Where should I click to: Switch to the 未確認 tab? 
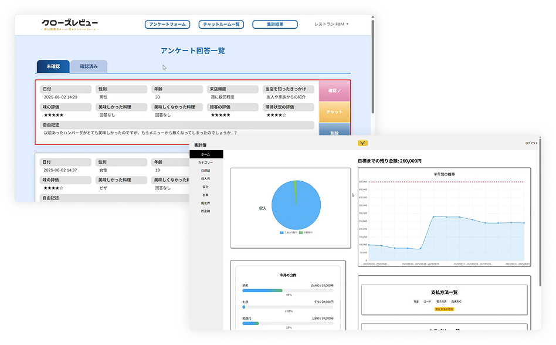(53, 66)
